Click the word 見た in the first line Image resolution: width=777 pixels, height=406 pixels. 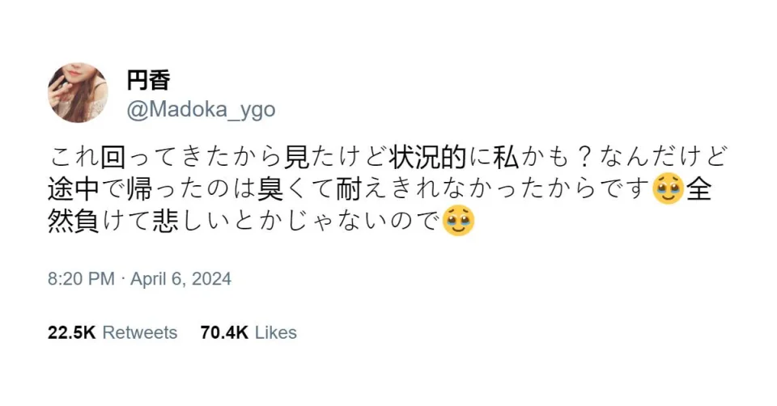(310, 158)
